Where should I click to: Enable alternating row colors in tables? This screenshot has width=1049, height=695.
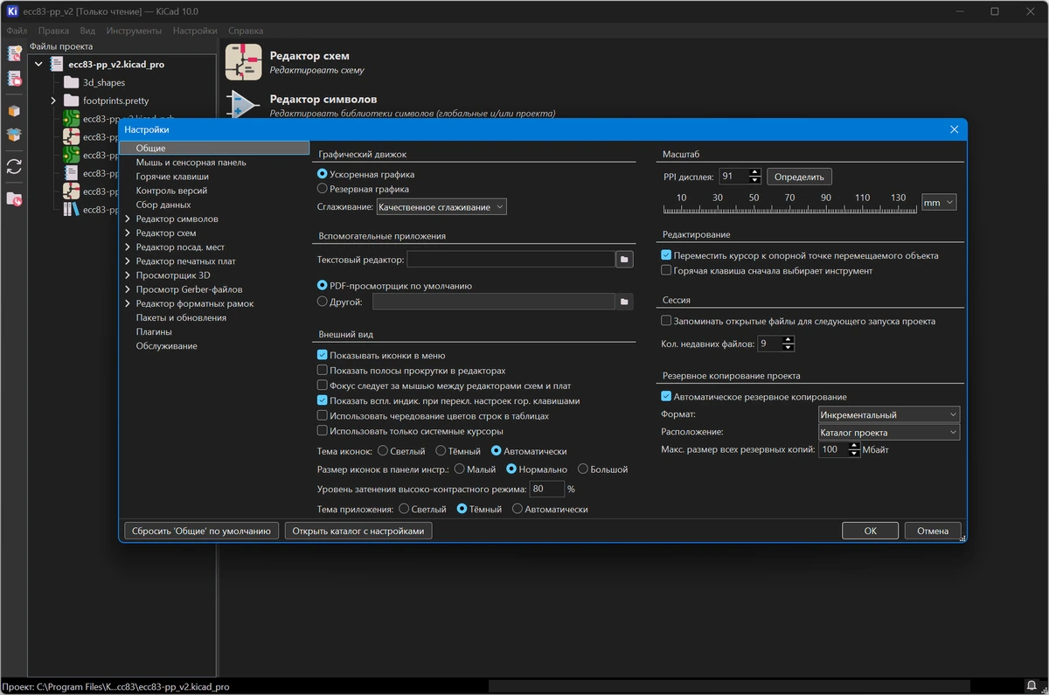323,416
